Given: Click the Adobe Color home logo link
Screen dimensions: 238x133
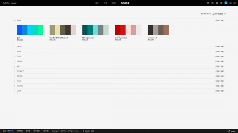Looking at the screenshot, I should coord(10,3).
